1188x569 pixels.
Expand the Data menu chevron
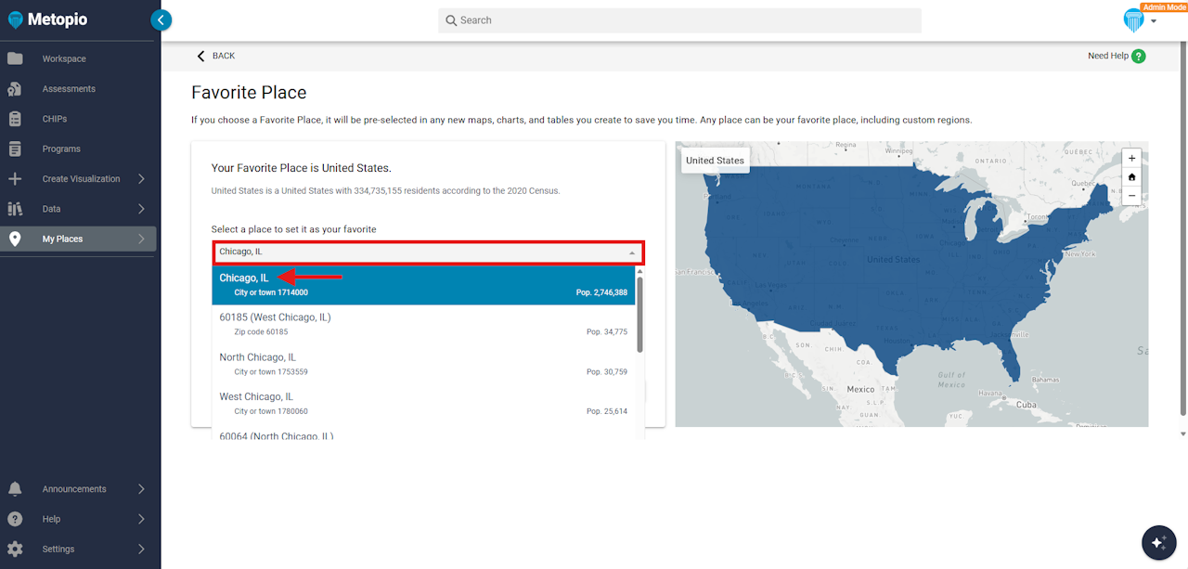point(142,209)
